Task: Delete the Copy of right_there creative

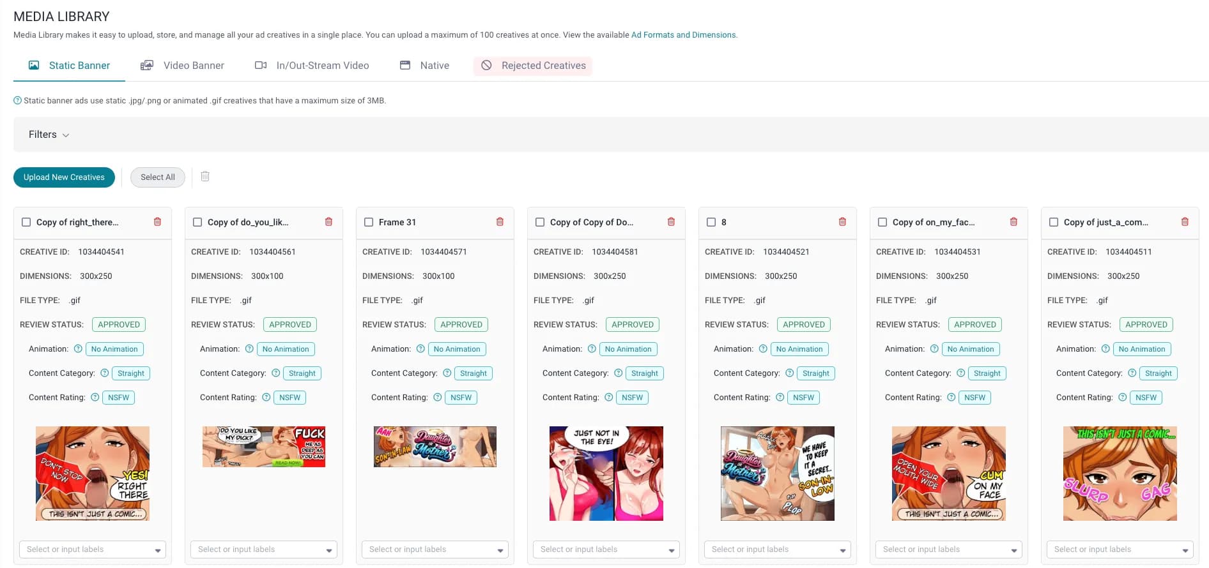Action: point(157,222)
